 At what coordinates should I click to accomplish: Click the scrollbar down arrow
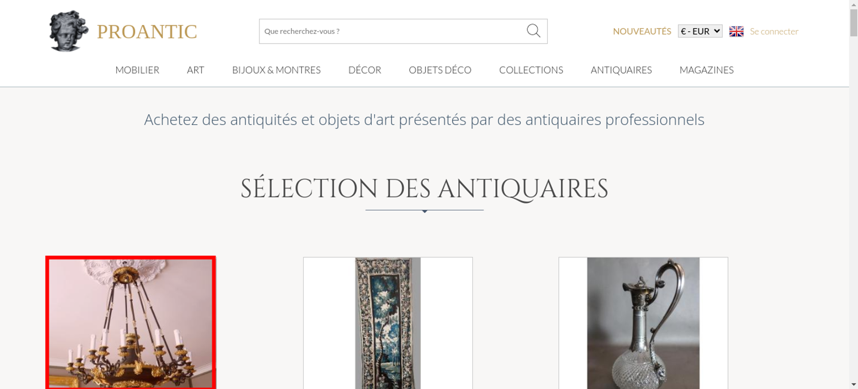(854, 384)
